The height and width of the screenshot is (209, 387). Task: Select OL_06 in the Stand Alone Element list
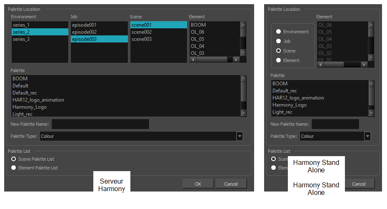[342, 25]
